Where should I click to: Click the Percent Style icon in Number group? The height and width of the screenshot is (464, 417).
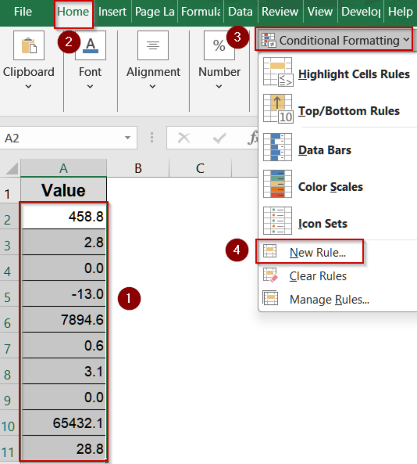pos(219,45)
